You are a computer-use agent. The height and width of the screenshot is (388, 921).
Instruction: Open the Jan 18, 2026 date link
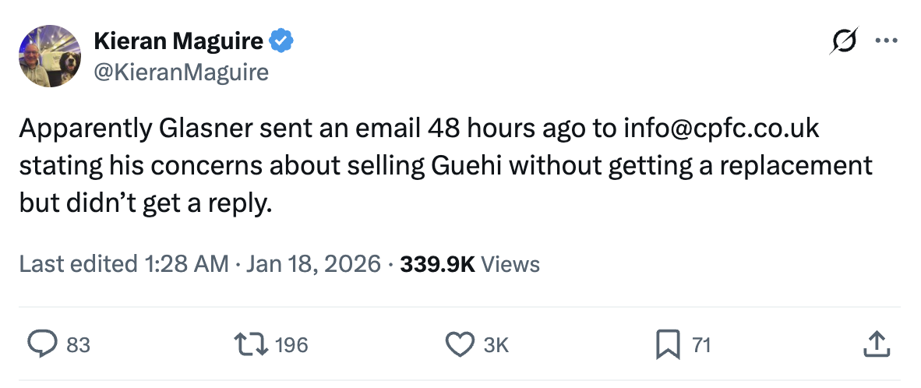pos(312,264)
